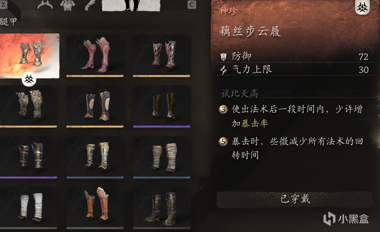Screen dimensions: 380x232
Task: Choose the orange studded greaves
Action: click(95, 208)
